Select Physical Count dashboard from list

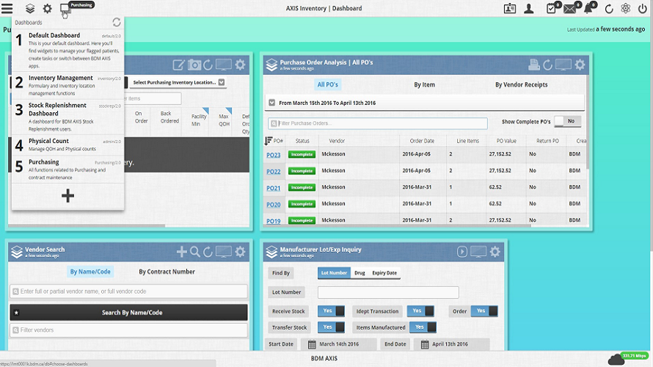tap(68, 145)
